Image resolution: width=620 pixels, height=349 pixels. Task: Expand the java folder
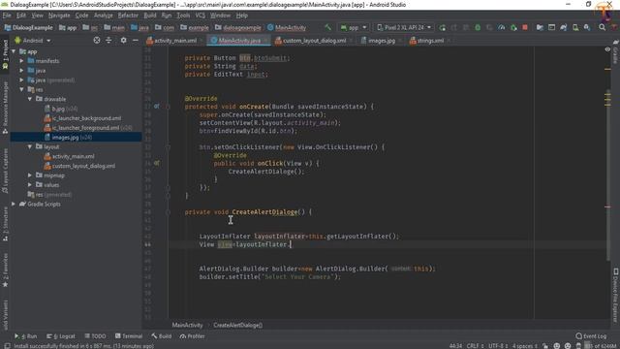click(21, 71)
